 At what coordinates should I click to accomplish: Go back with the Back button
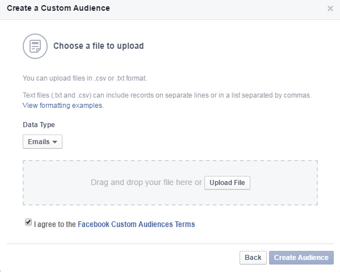coord(253,258)
